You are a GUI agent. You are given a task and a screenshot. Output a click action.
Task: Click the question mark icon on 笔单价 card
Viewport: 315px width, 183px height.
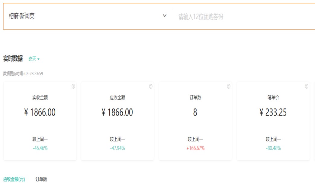click(307, 87)
